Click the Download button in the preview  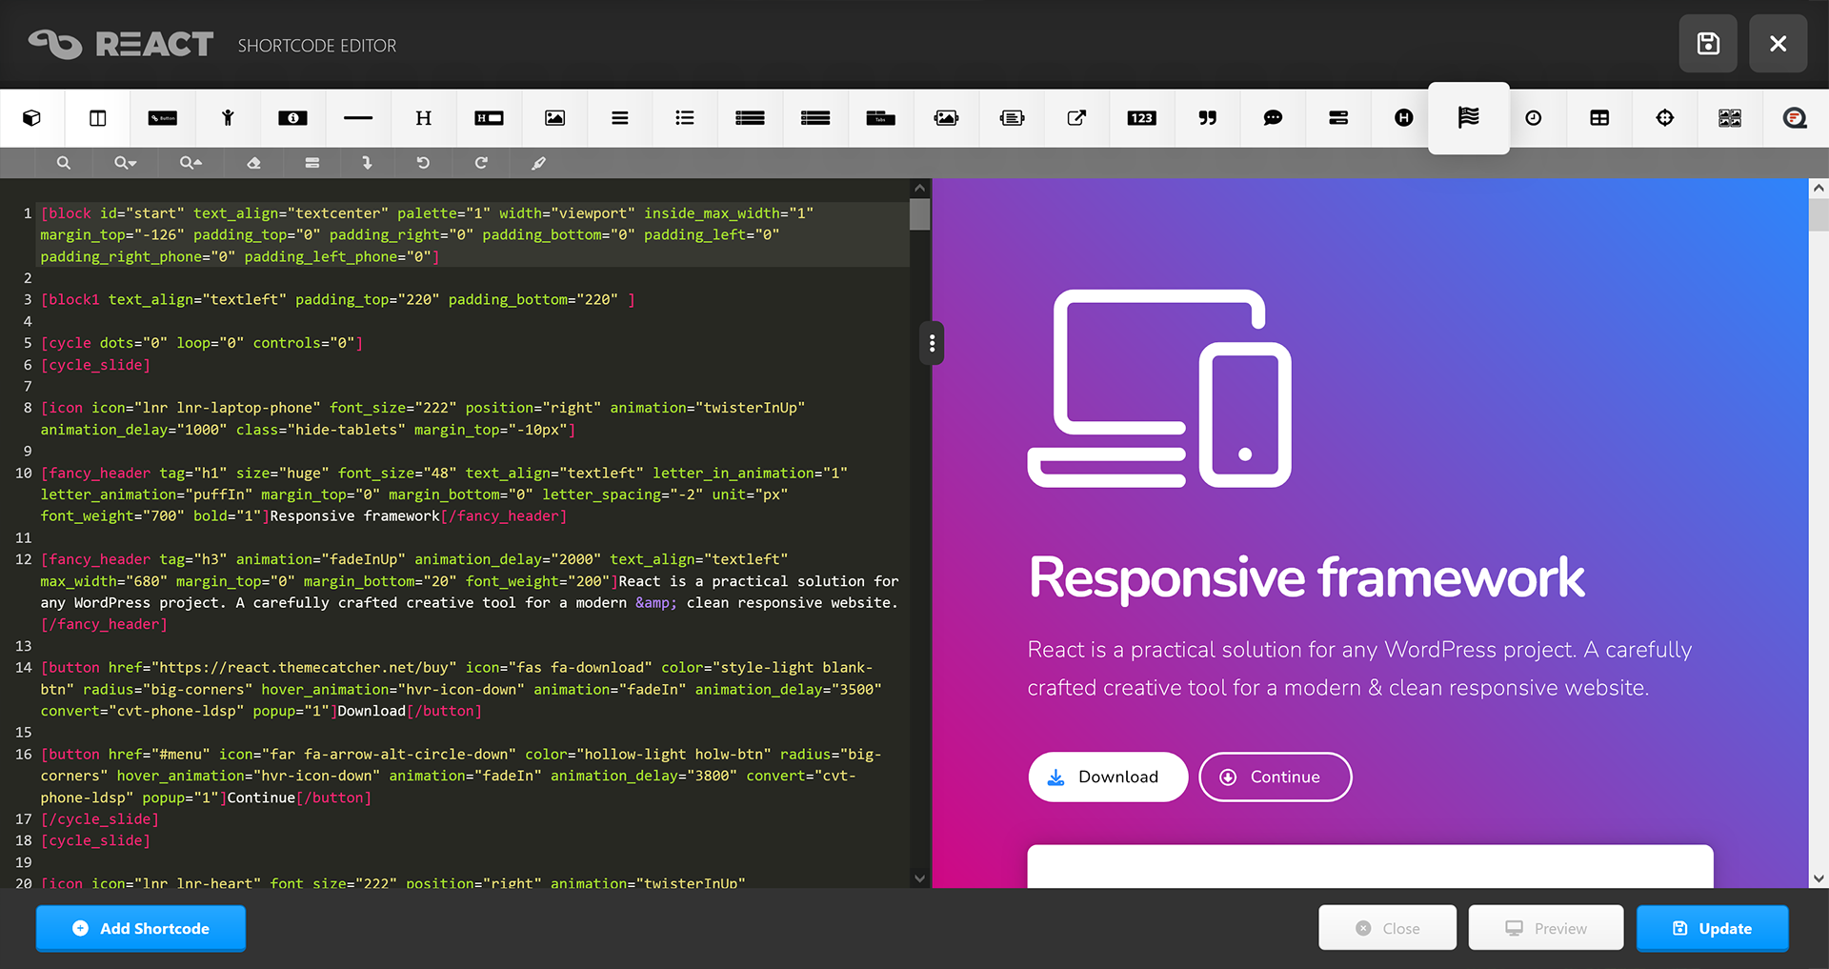[1108, 777]
